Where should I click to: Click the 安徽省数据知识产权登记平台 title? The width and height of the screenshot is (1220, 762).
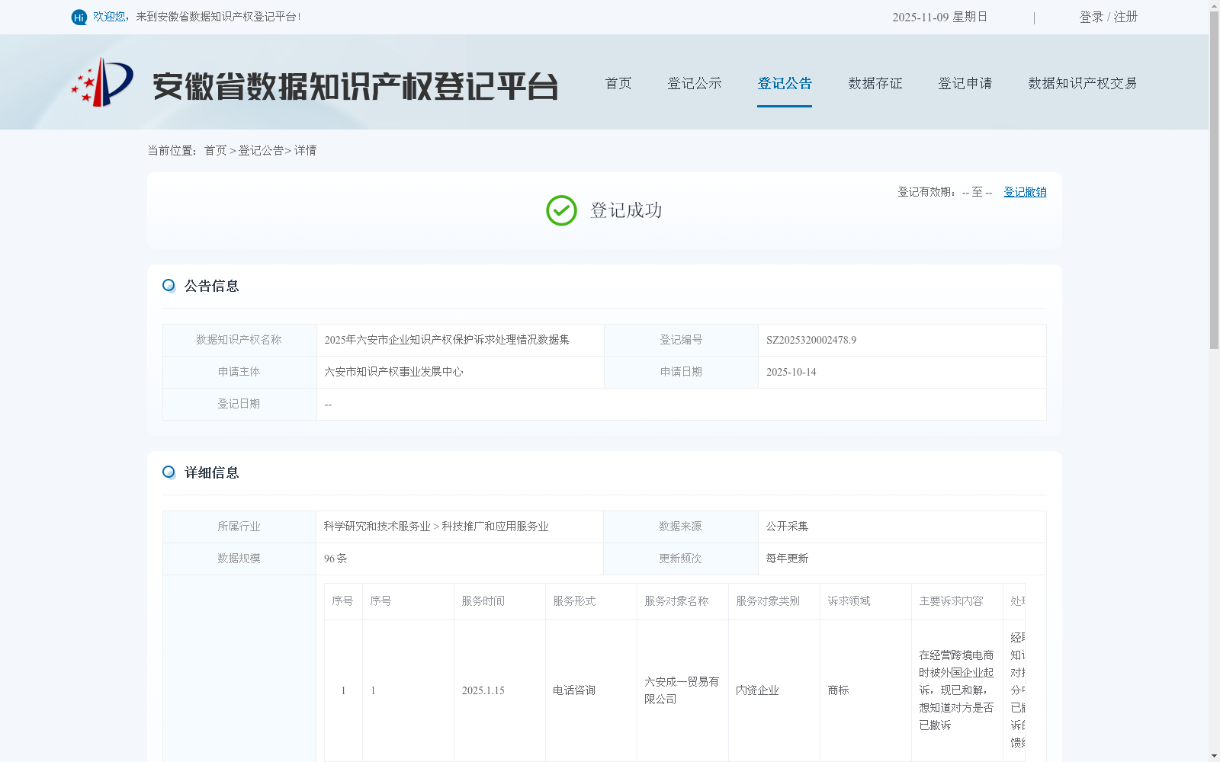point(355,86)
